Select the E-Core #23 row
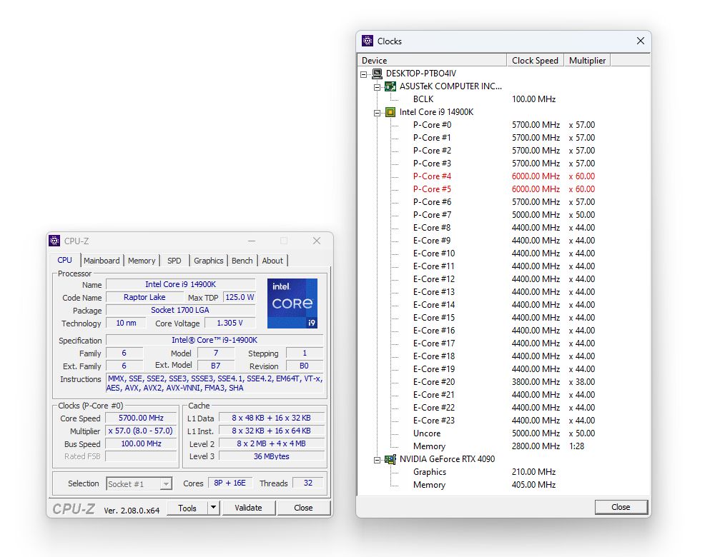 click(503, 421)
